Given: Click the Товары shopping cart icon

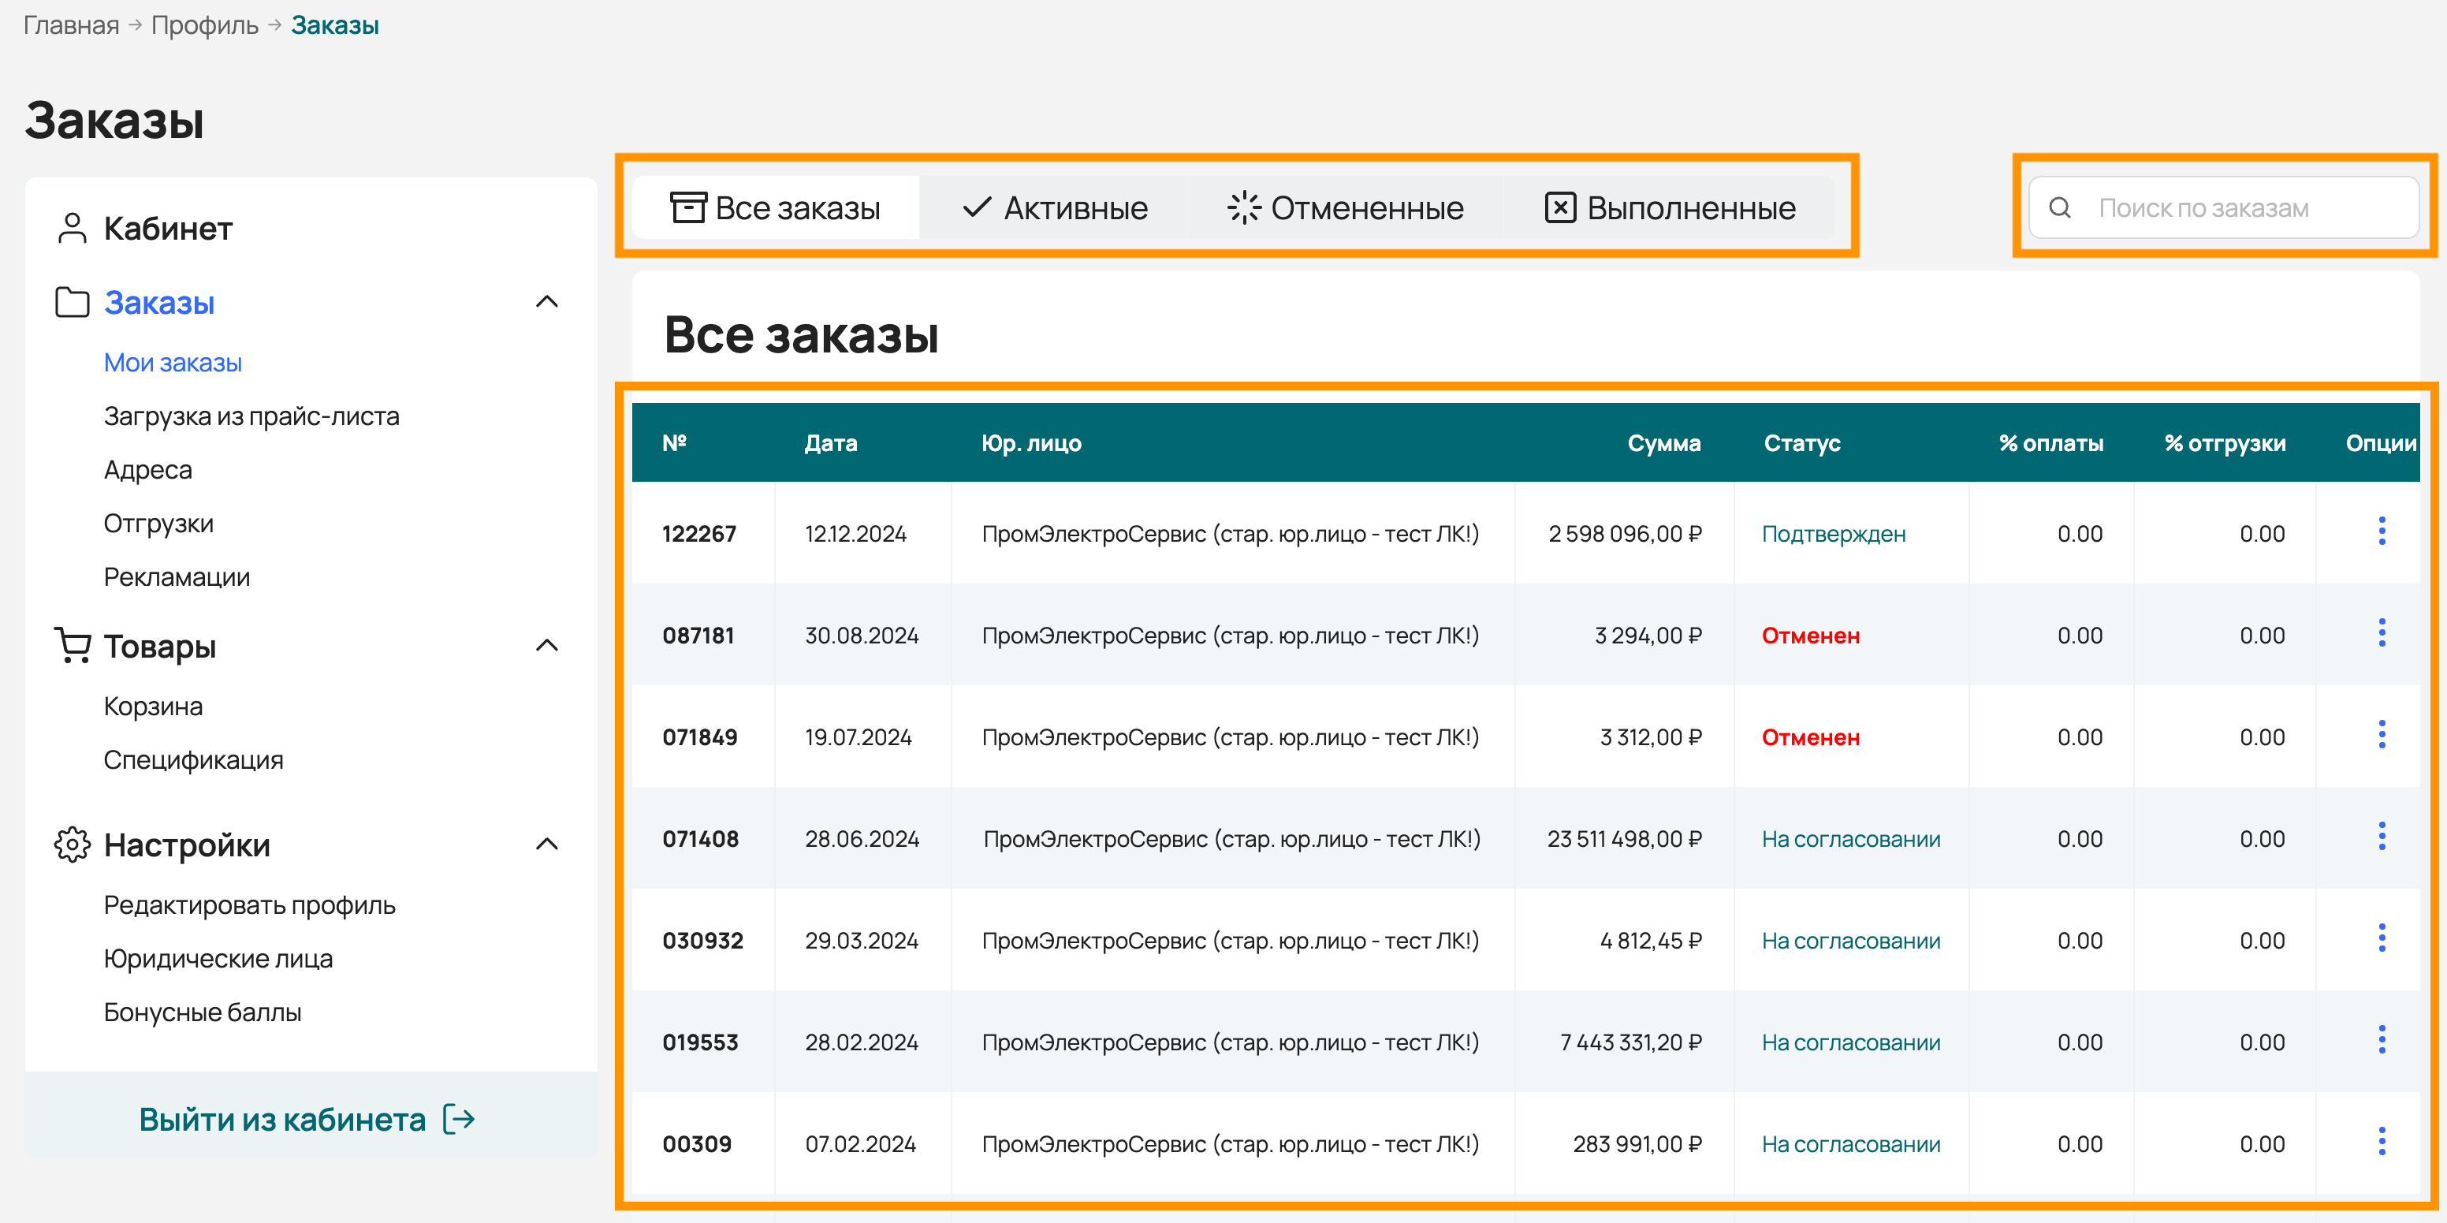Looking at the screenshot, I should (x=73, y=645).
